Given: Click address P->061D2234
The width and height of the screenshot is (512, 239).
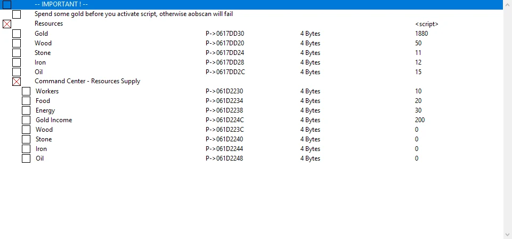Looking at the screenshot, I should 224,101.
